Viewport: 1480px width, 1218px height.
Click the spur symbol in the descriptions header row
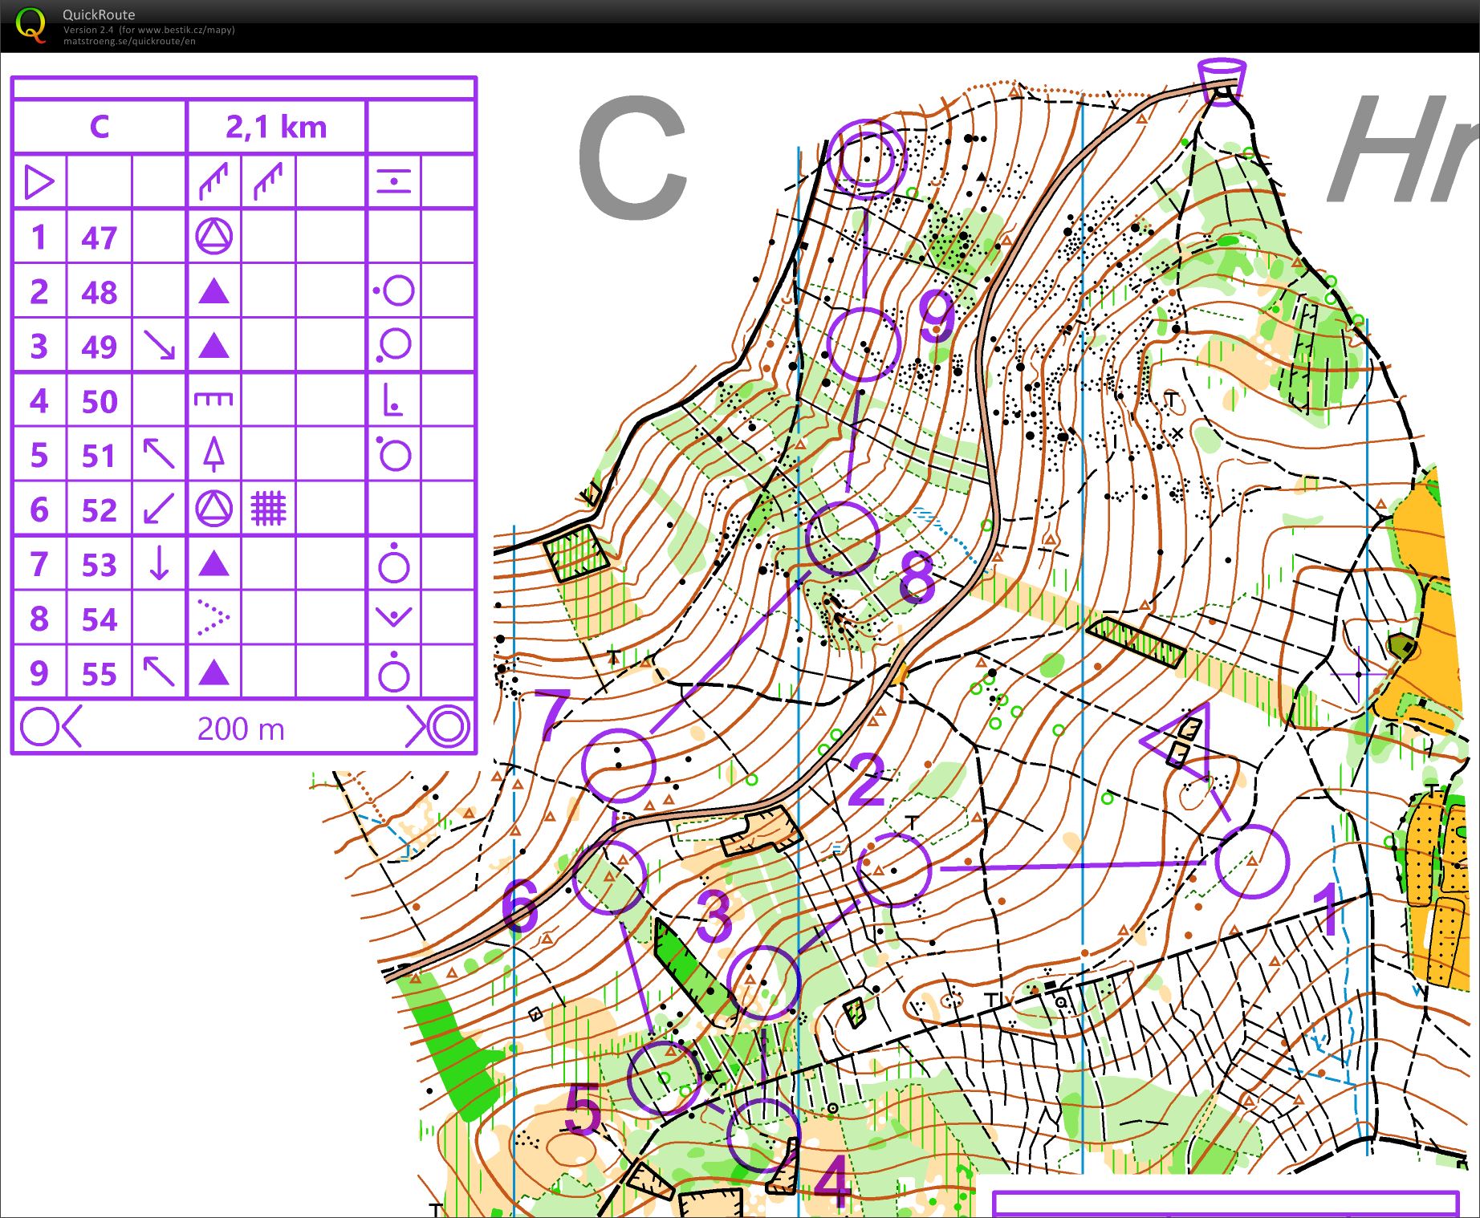click(x=215, y=180)
